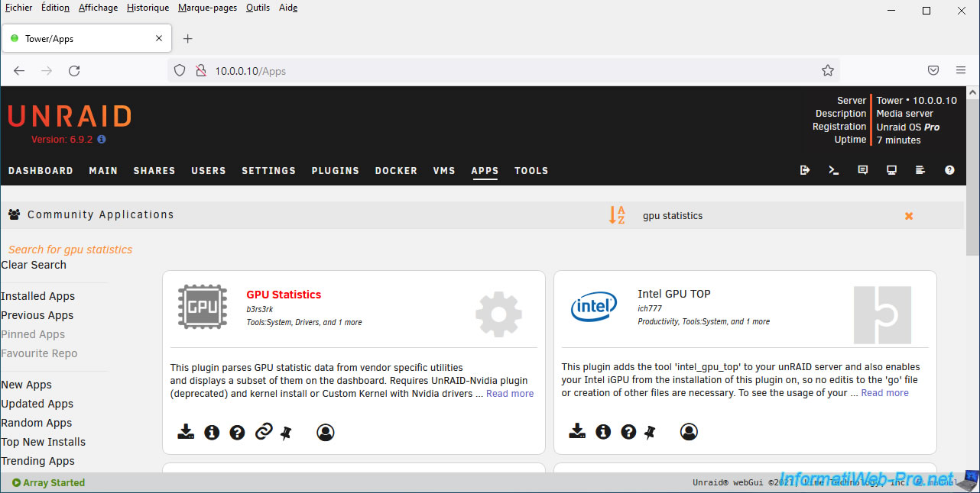This screenshot has height=493, width=980.
Task: Open the info icon for GPU Statistics
Action: pyautogui.click(x=212, y=432)
